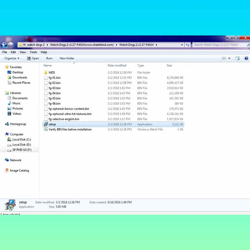Click the Burn button
Image resolution: width=250 pixels, height=250 pixels.
coord(49,58)
